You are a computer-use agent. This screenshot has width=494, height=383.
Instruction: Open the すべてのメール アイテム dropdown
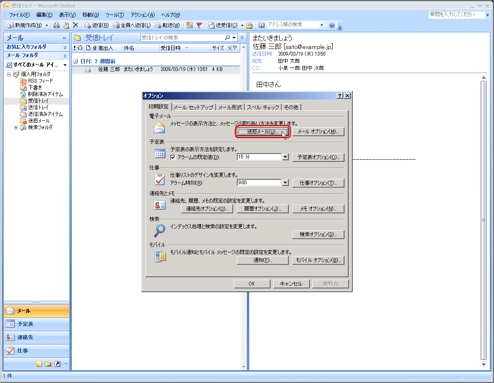tap(65, 65)
